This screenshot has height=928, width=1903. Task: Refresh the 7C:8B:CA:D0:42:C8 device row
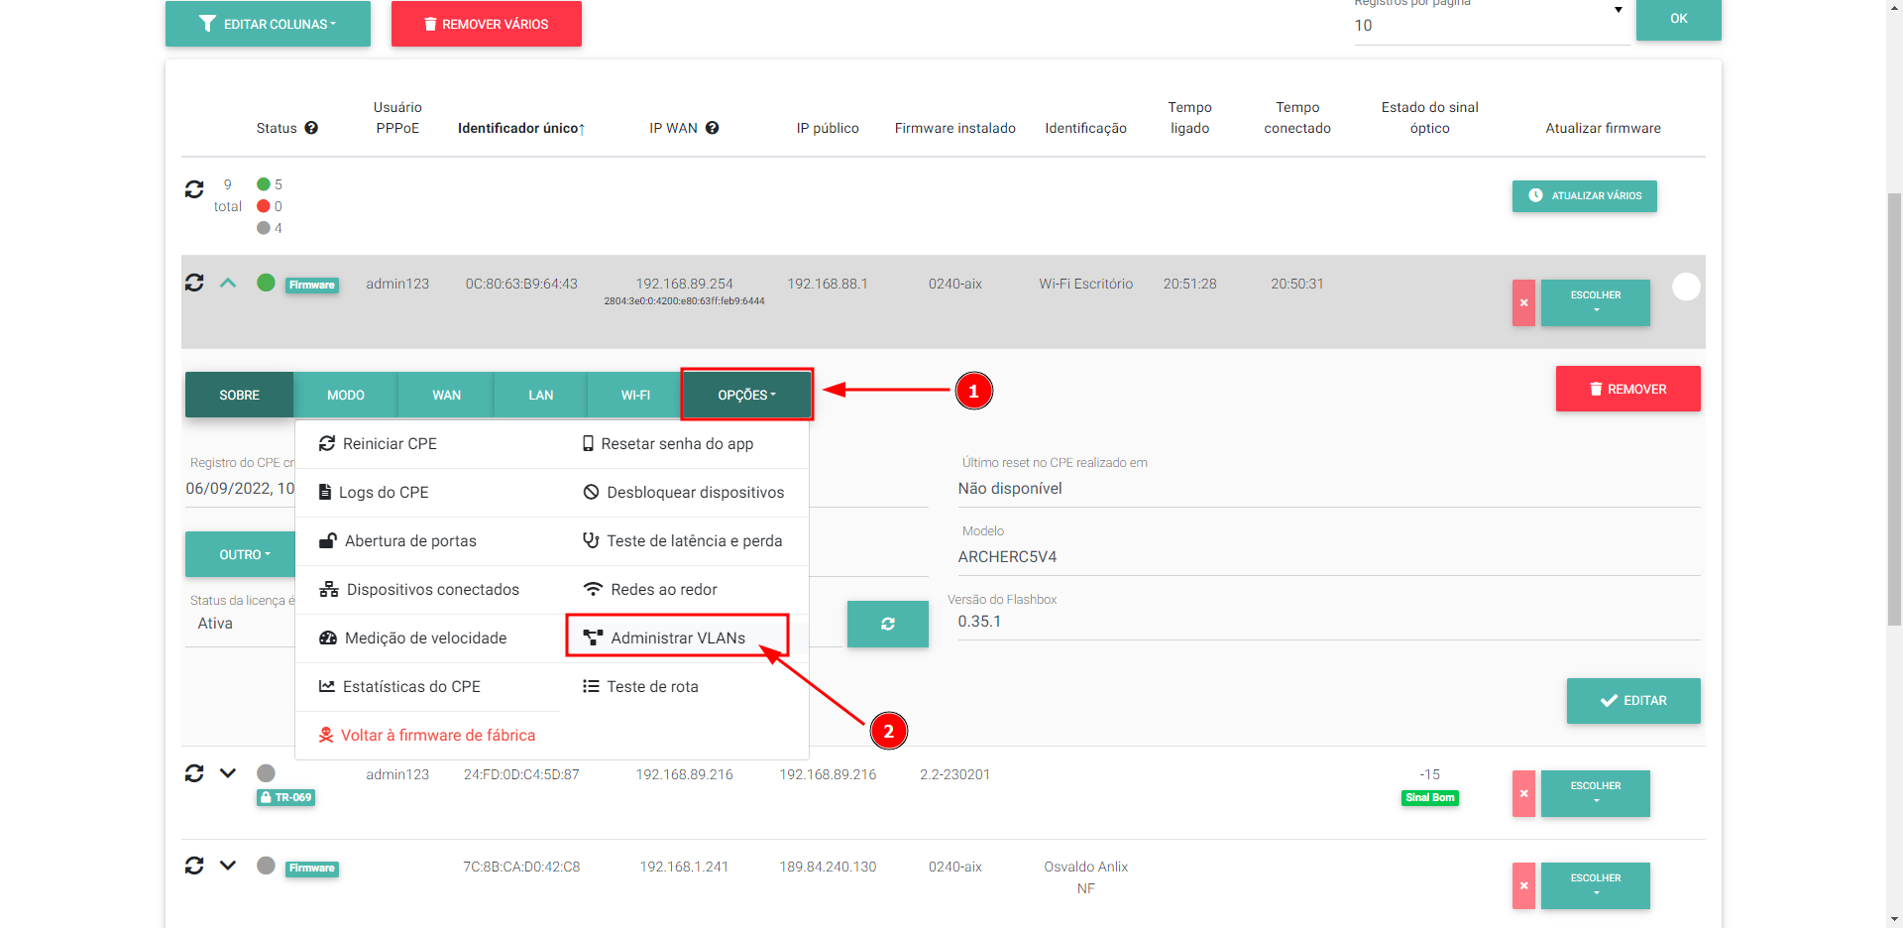[x=194, y=866]
